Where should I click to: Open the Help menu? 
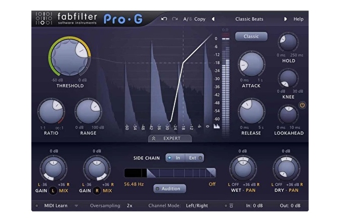click(299, 19)
